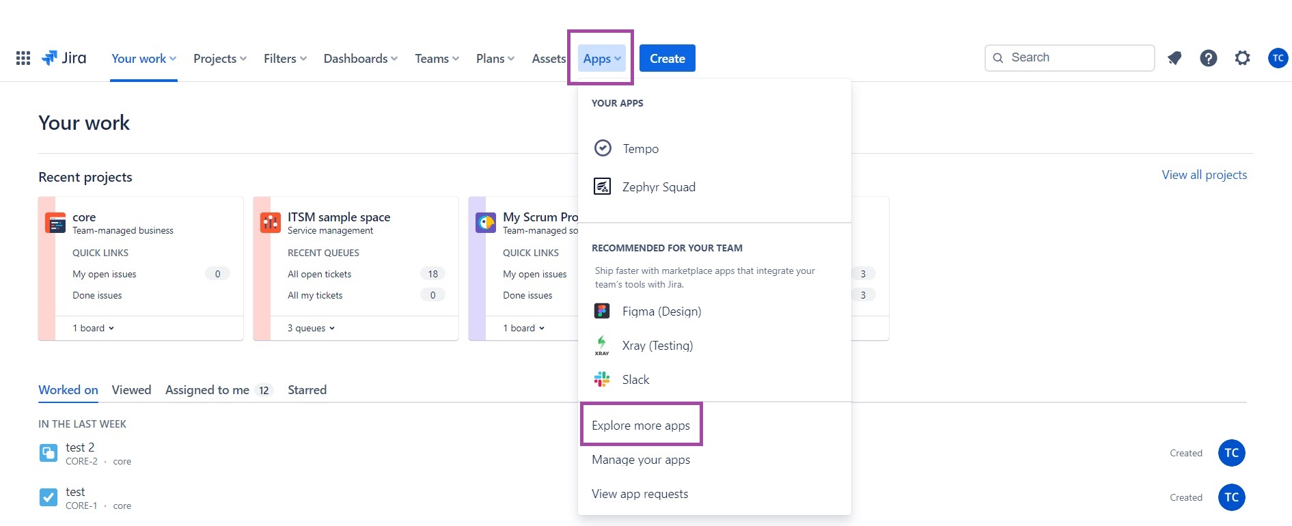Open the core project title

point(84,217)
